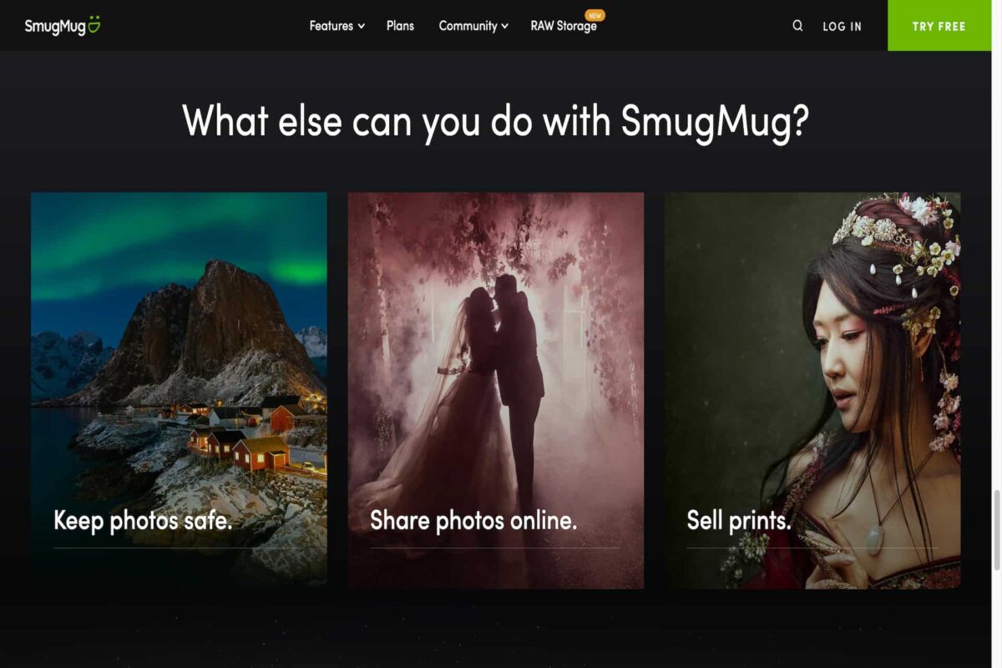The height and width of the screenshot is (668, 1002).
Task: Expand the Features dropdown menu
Action: 337,26
